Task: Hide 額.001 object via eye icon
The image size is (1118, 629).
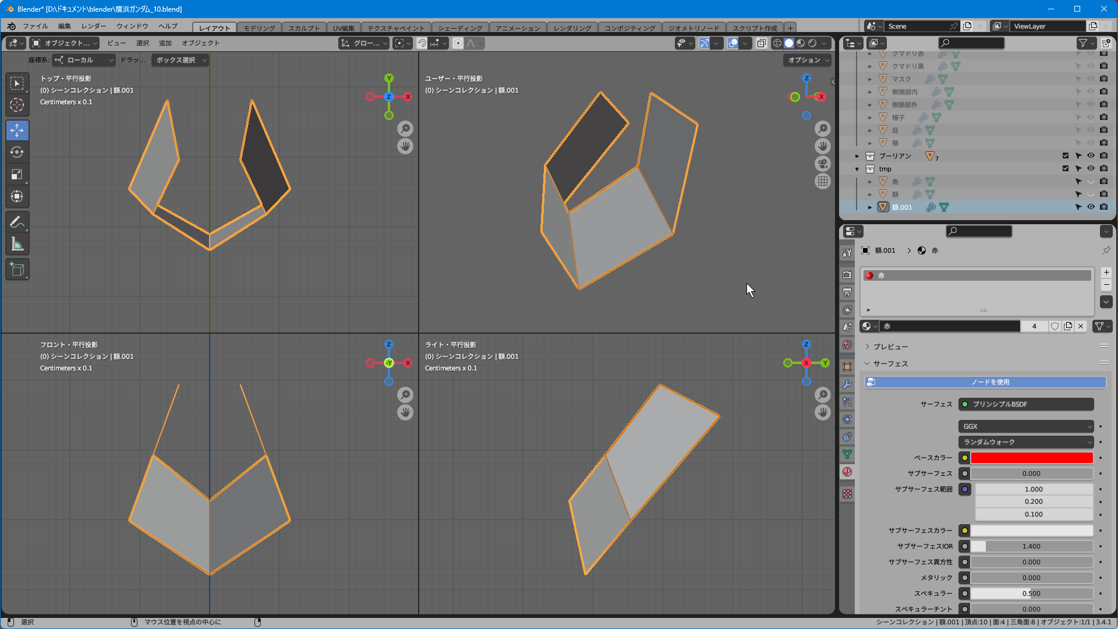Action: tap(1091, 207)
